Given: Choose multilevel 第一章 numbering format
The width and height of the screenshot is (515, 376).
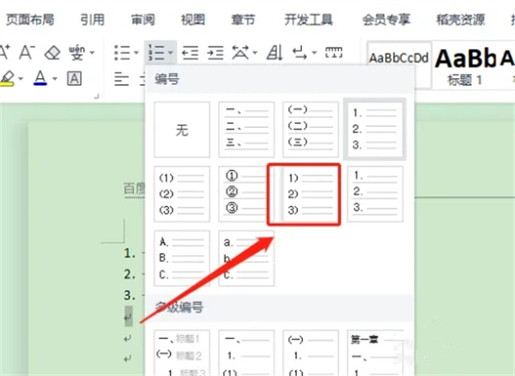Looking at the screenshot, I should (x=375, y=353).
